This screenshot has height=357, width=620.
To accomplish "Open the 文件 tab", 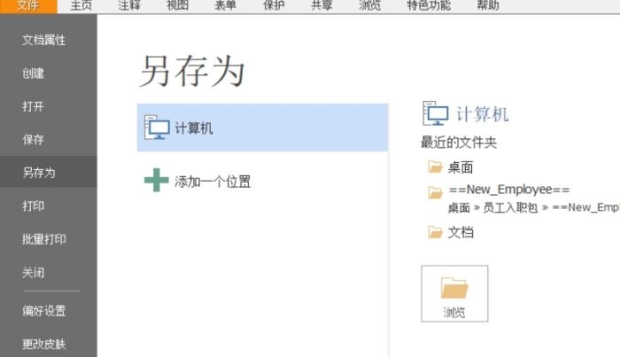I will [28, 6].
